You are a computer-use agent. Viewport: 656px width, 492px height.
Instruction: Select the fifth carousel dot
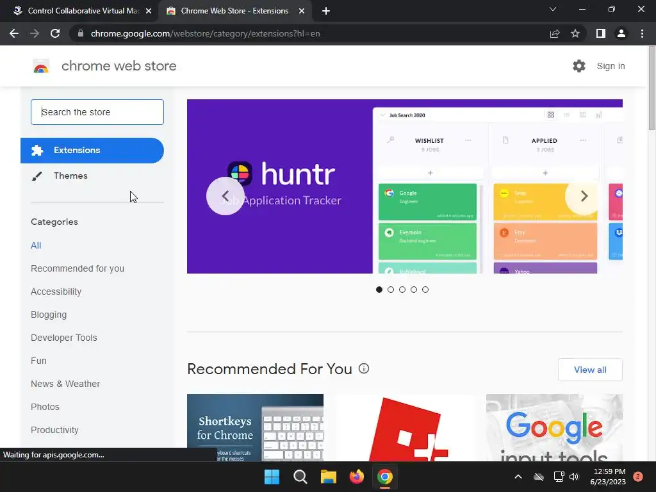point(425,290)
